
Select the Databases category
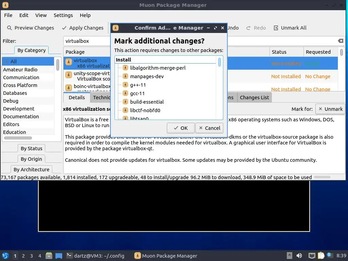tap(28, 93)
